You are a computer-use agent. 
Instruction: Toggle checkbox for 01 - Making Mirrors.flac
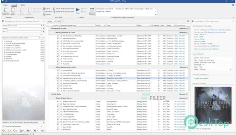click(58, 102)
